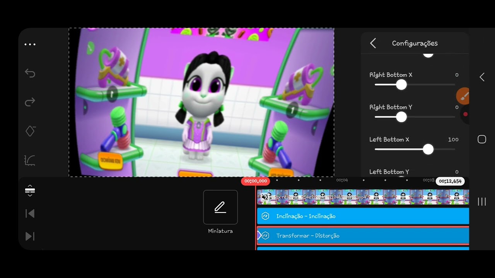Tap the 00:04 mark on the timeline ruler
Image resolution: width=495 pixels, height=278 pixels.
(342, 180)
